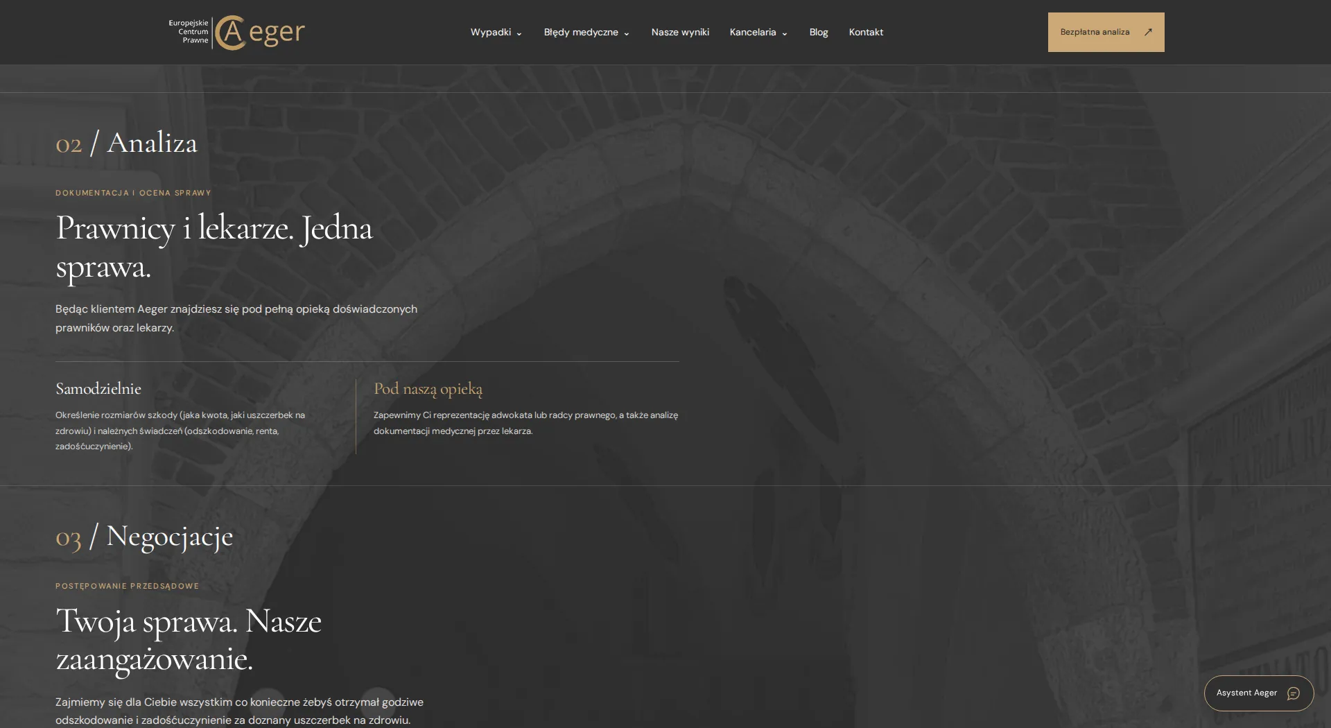Go to the Blog page
Image resolution: width=1331 pixels, height=728 pixels.
pos(819,33)
